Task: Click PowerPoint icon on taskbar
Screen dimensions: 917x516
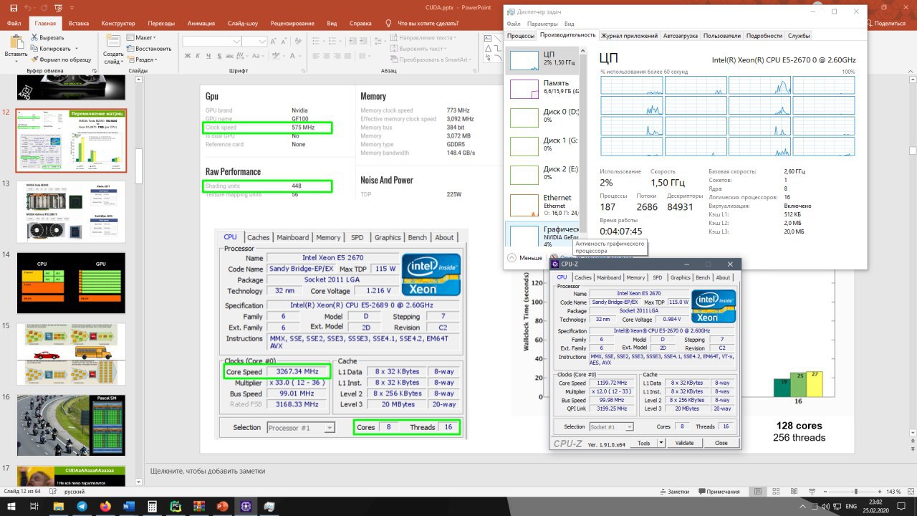Action: coord(222,506)
